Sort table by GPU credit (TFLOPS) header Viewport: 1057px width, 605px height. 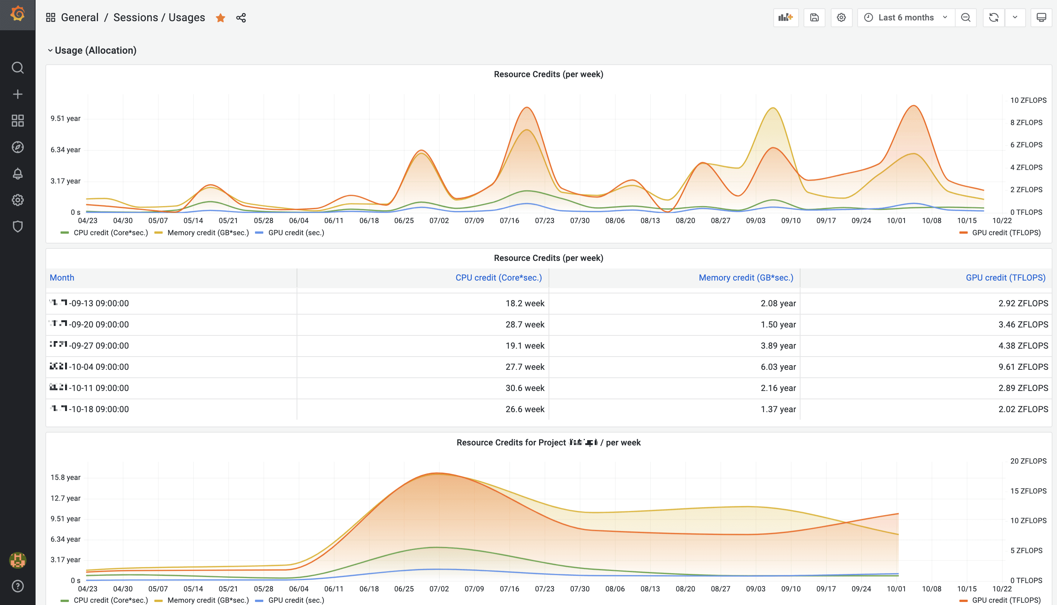(x=1006, y=278)
